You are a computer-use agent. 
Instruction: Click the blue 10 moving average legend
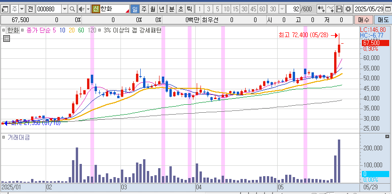62,30
